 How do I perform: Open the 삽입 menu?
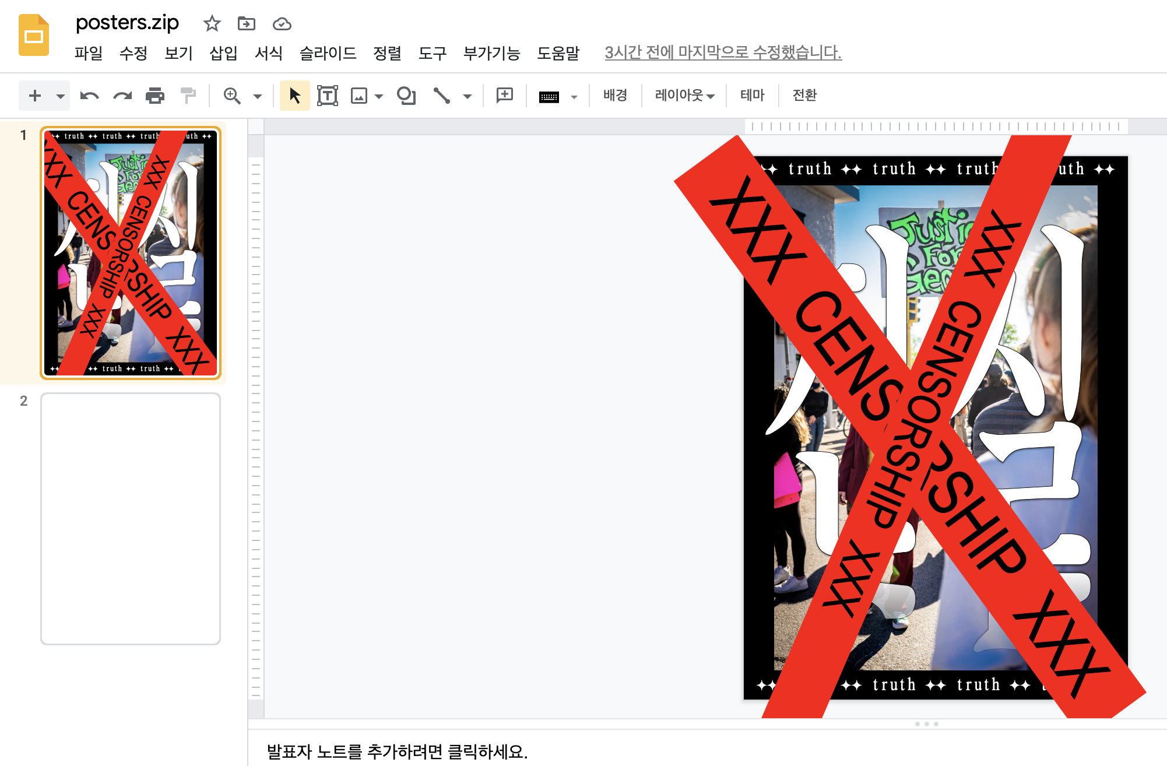[x=223, y=53]
